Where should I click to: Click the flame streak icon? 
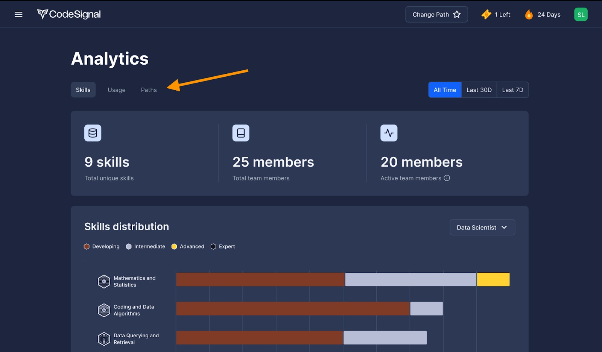click(529, 15)
